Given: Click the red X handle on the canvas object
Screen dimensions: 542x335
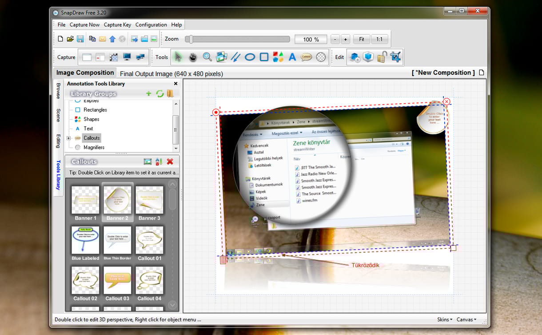Looking at the screenshot, I should coord(446,101).
